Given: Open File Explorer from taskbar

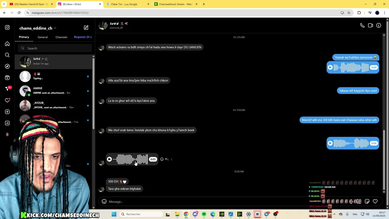Looking at the screenshot, I should pyautogui.click(x=177, y=214).
